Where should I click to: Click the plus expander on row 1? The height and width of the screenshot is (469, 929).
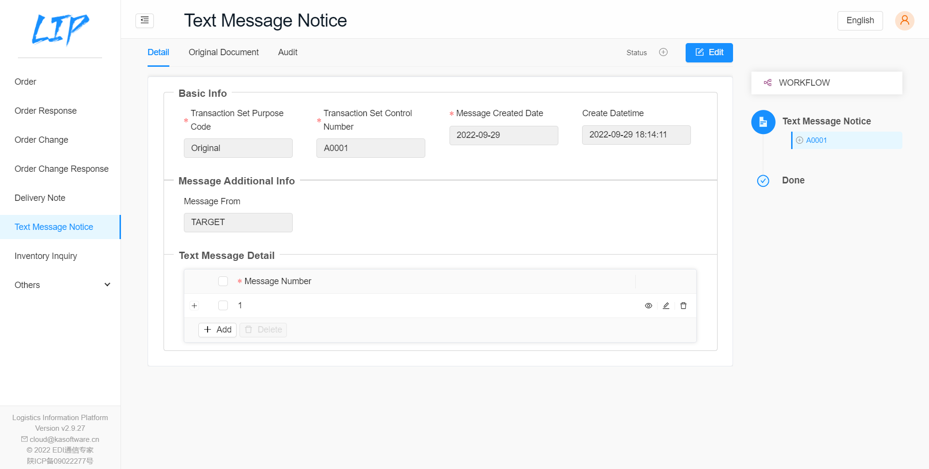[195, 305]
